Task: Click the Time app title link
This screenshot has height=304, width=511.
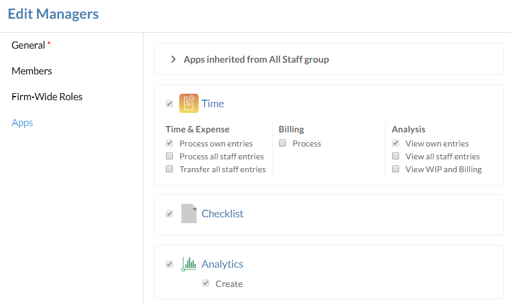Action: (x=213, y=104)
